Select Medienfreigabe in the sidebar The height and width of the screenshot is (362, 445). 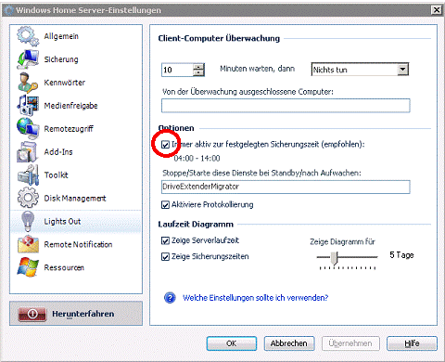click(x=76, y=106)
